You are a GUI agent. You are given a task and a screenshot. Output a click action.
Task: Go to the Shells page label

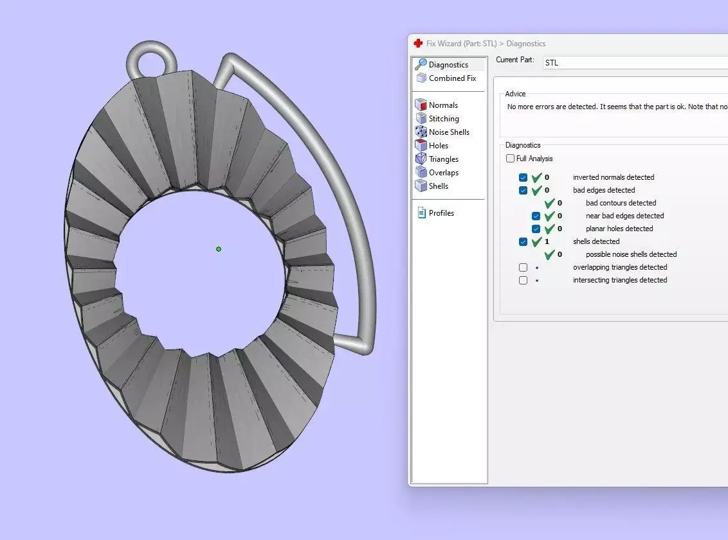point(439,186)
